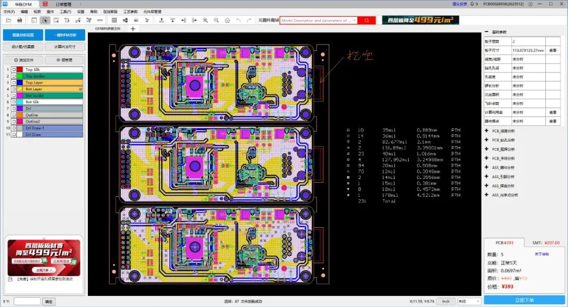Viewport: 568px width, 307px height.
Task: Click the Zoom In magnifier icon
Action: [x=205, y=20]
